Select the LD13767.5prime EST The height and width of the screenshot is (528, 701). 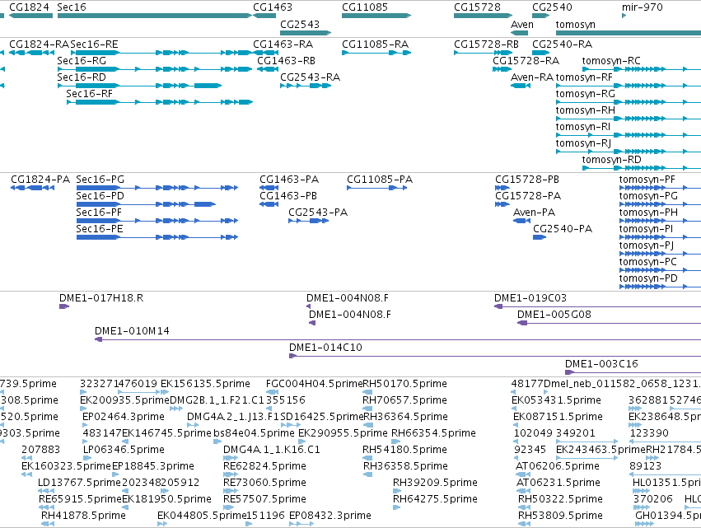pos(46,491)
